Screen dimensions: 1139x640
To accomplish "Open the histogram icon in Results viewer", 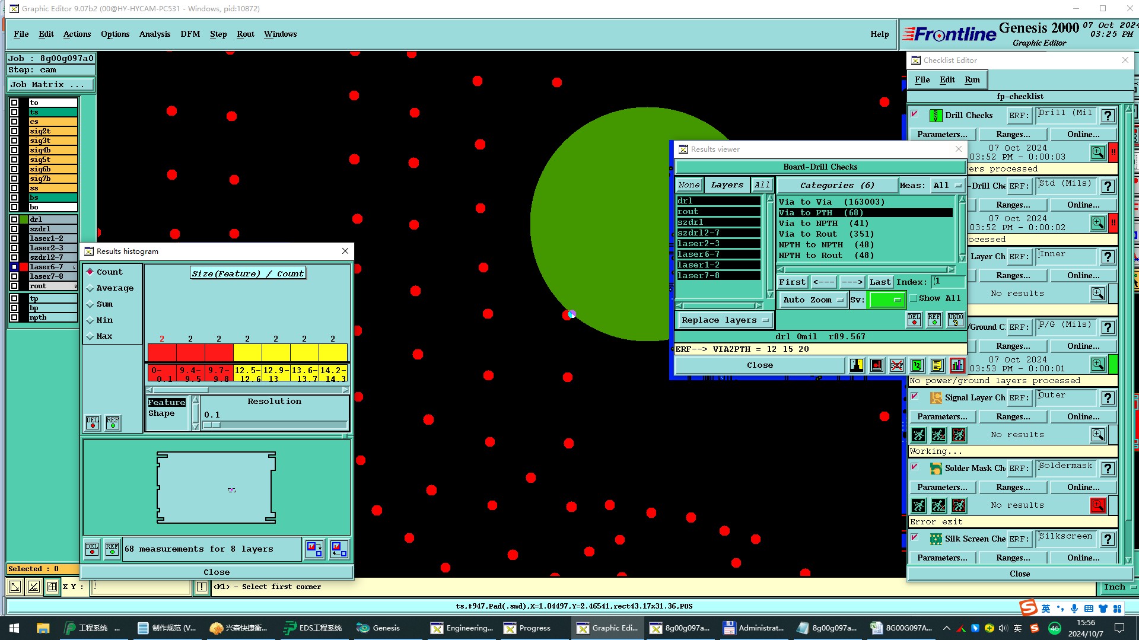I will (957, 365).
